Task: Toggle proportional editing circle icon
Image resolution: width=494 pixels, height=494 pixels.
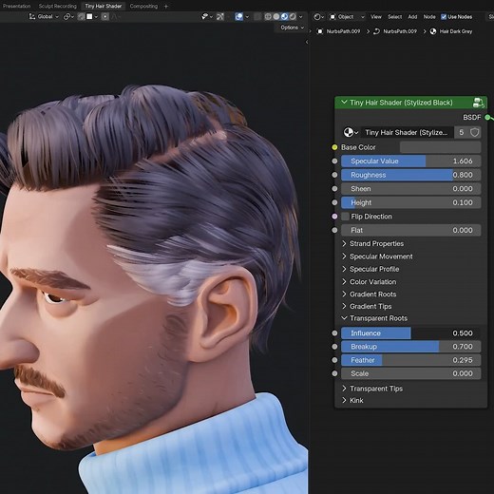Action: pos(105,17)
